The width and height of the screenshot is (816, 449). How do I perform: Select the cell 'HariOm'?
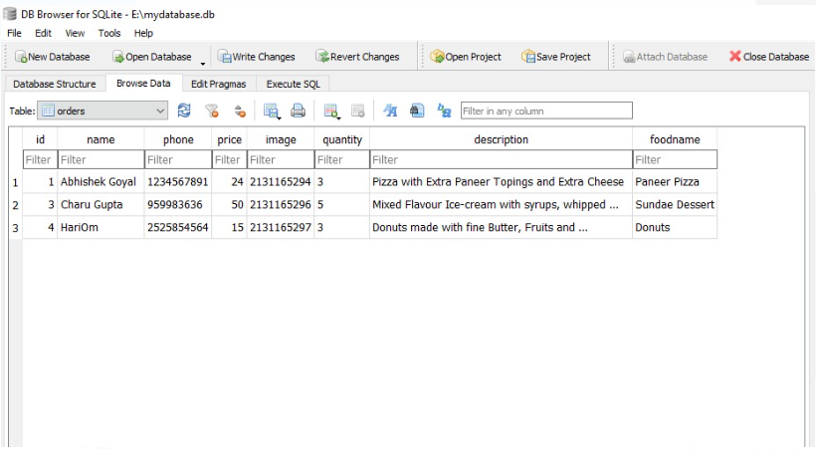click(x=101, y=227)
